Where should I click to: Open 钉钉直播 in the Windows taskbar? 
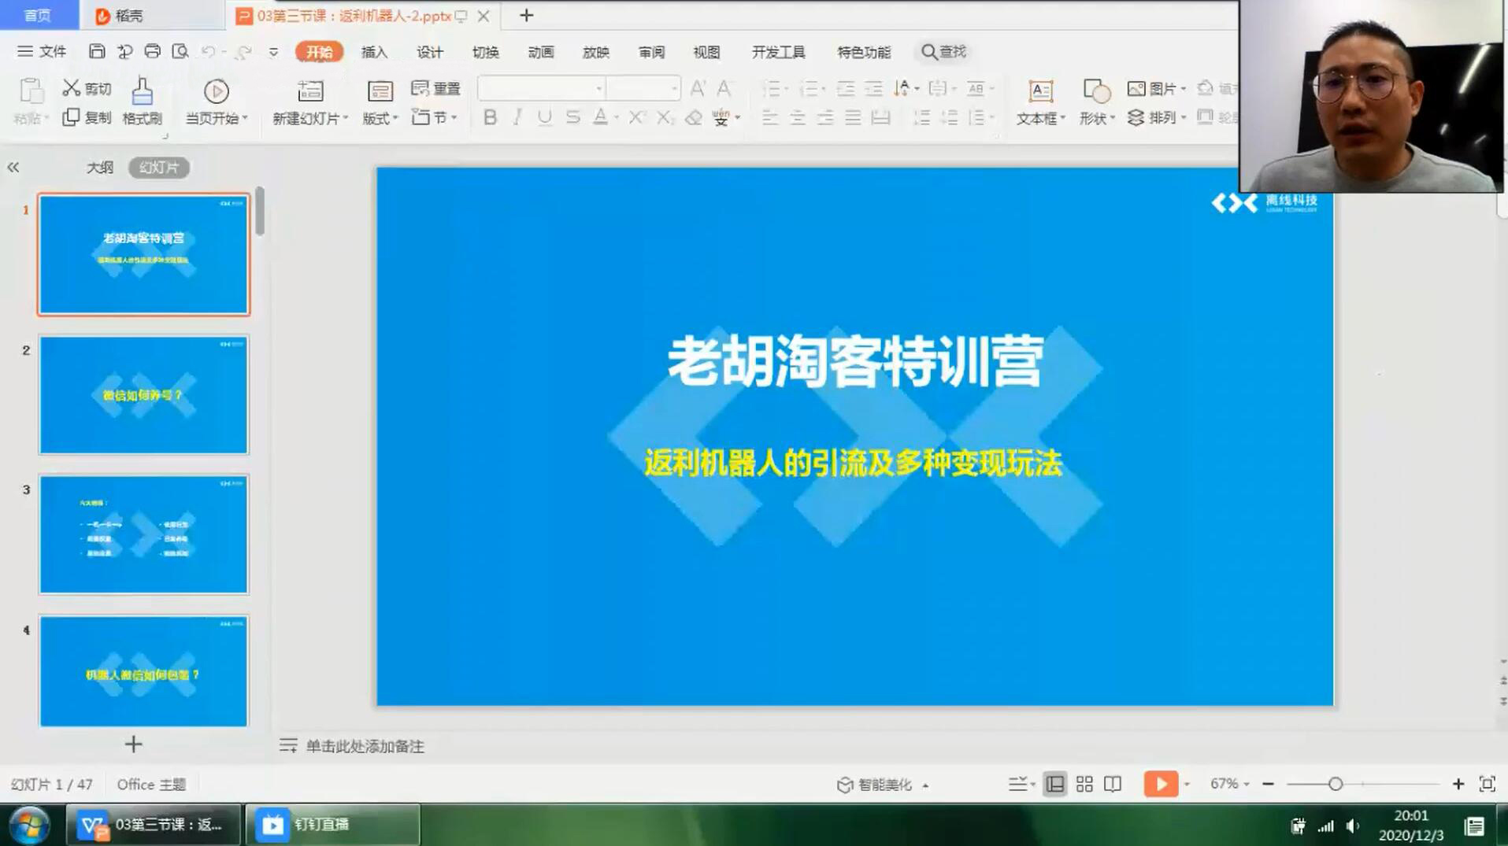tap(332, 825)
